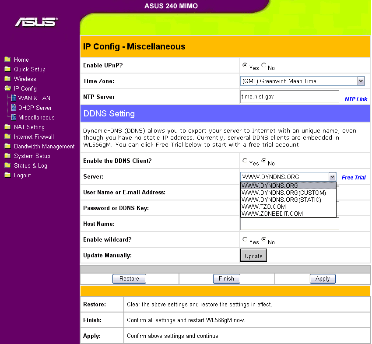Click the Status & Log folder icon
372x344 pixels.
tap(7, 165)
